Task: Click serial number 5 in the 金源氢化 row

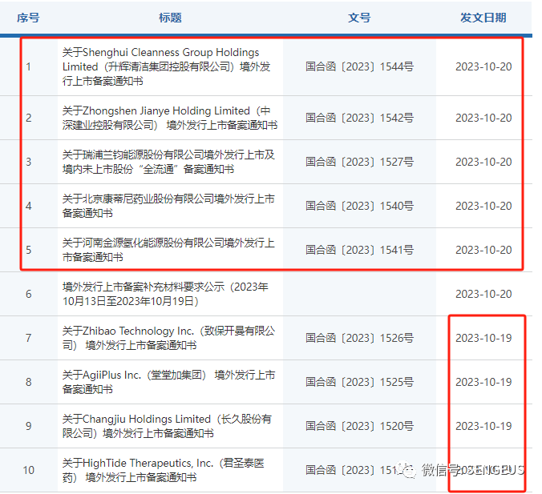Action: coord(28,250)
